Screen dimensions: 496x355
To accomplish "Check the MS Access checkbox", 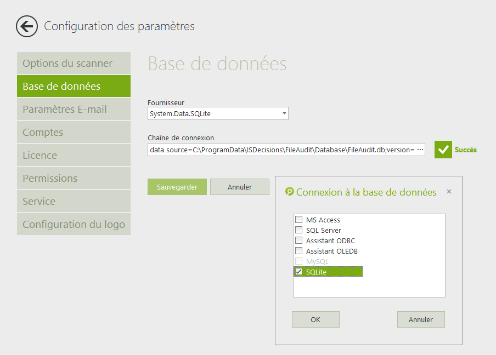I will tap(299, 220).
